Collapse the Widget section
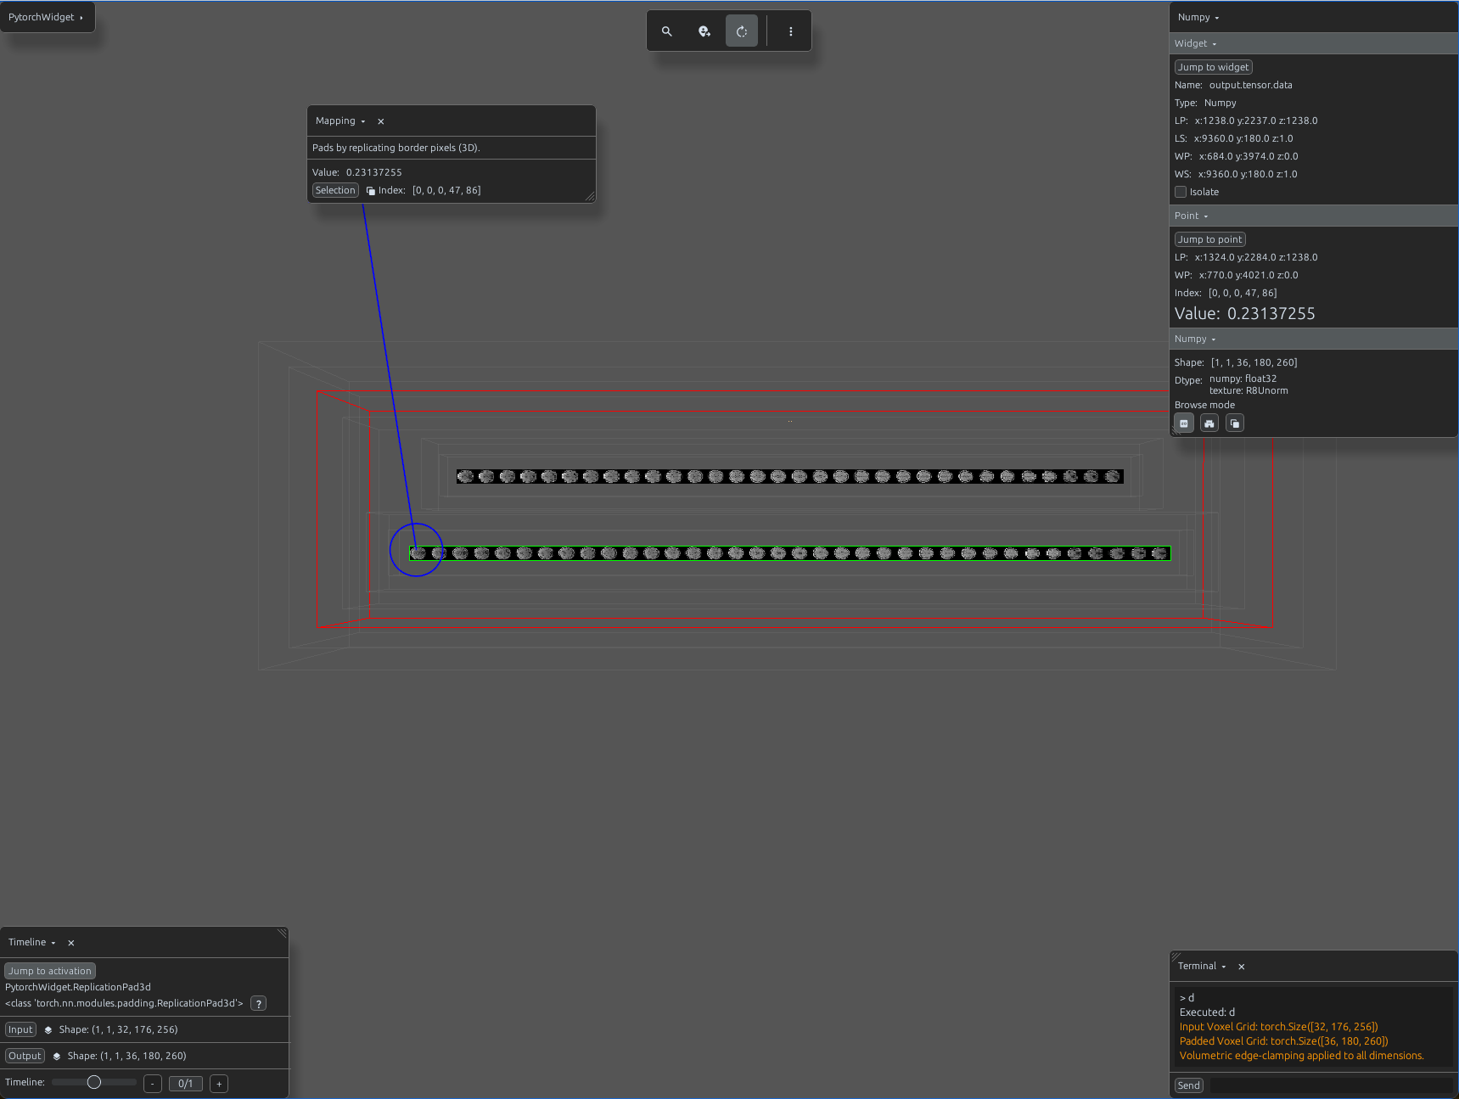Image resolution: width=1459 pixels, height=1099 pixels. coord(1196,43)
